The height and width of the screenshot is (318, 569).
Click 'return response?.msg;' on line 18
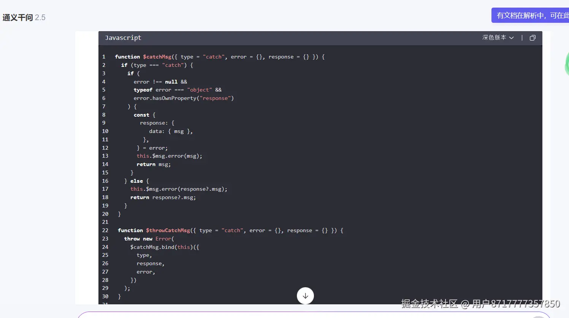click(x=163, y=197)
